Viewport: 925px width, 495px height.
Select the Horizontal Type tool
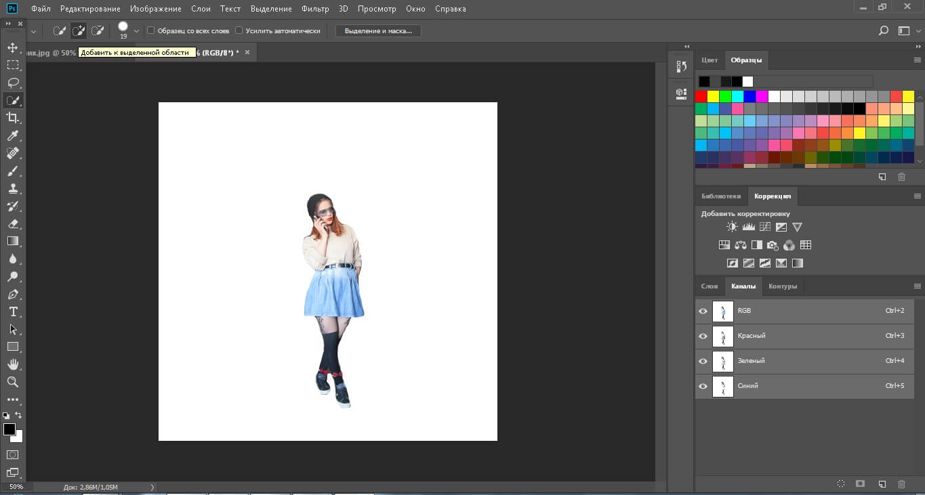(12, 311)
